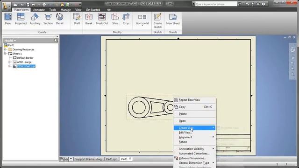Close the Model browser panel
This screenshot has height=168, width=299.
57,36
